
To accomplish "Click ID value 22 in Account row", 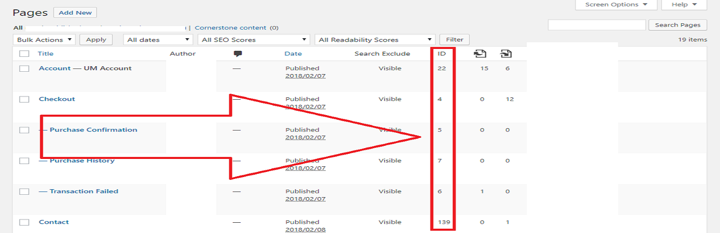I will (x=442, y=69).
